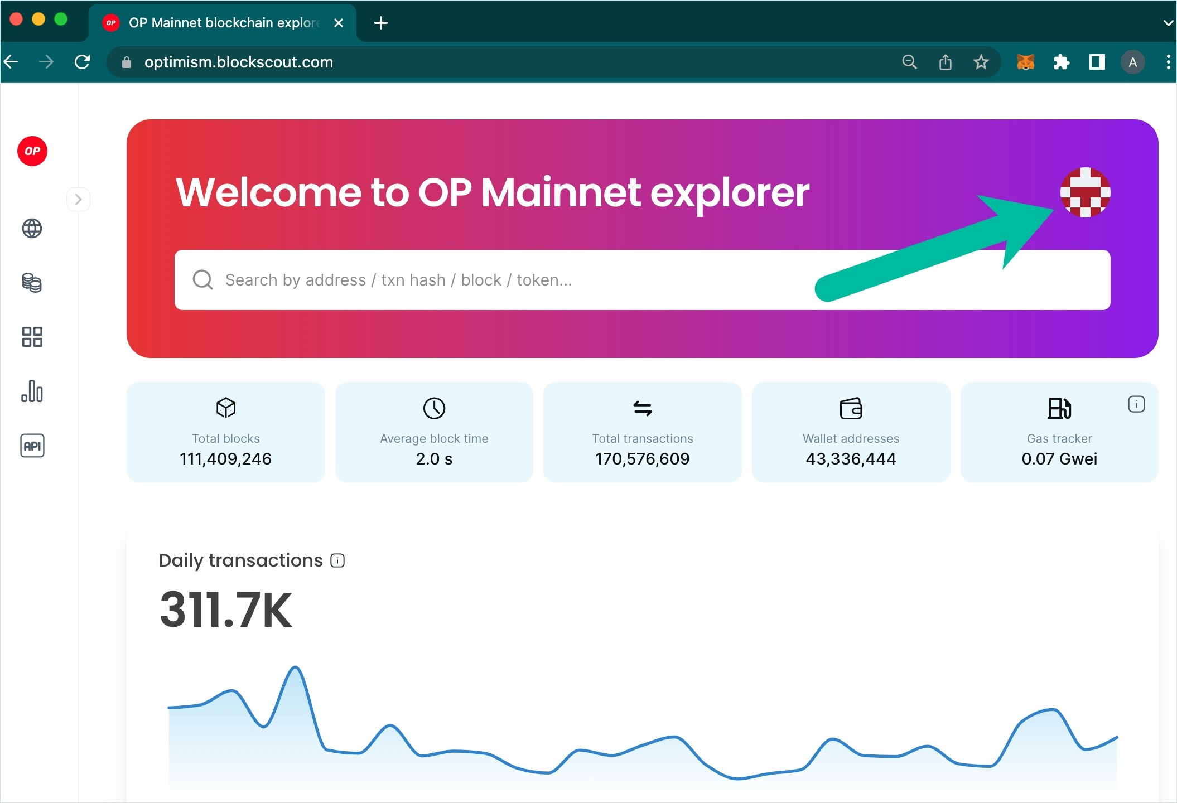Image resolution: width=1177 pixels, height=803 pixels.
Task: Open the Blockchain globe icon menu
Action: (x=32, y=228)
